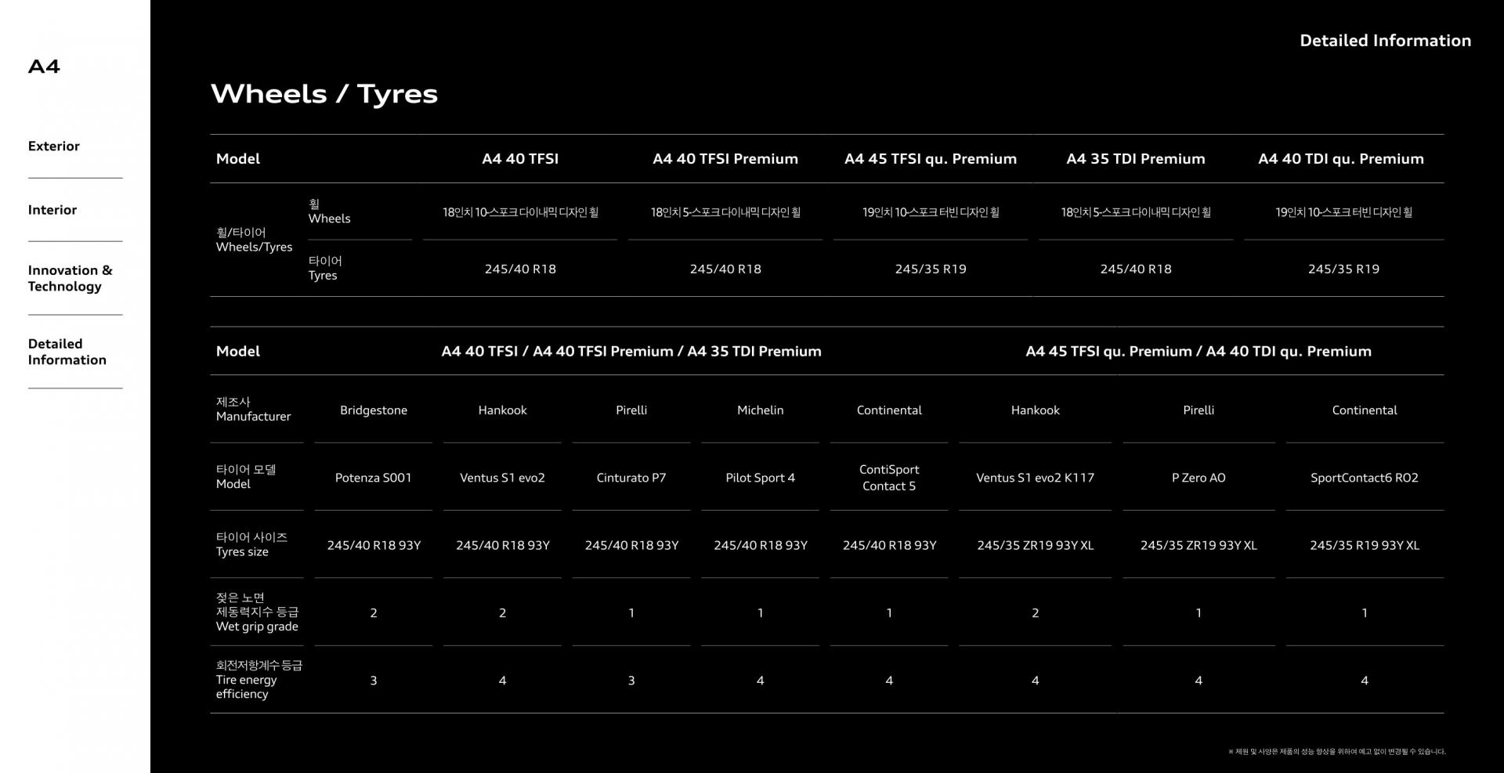The height and width of the screenshot is (773, 1504).
Task: Click the Ventus S1 evo2 K117 tyre model
Action: point(1035,478)
